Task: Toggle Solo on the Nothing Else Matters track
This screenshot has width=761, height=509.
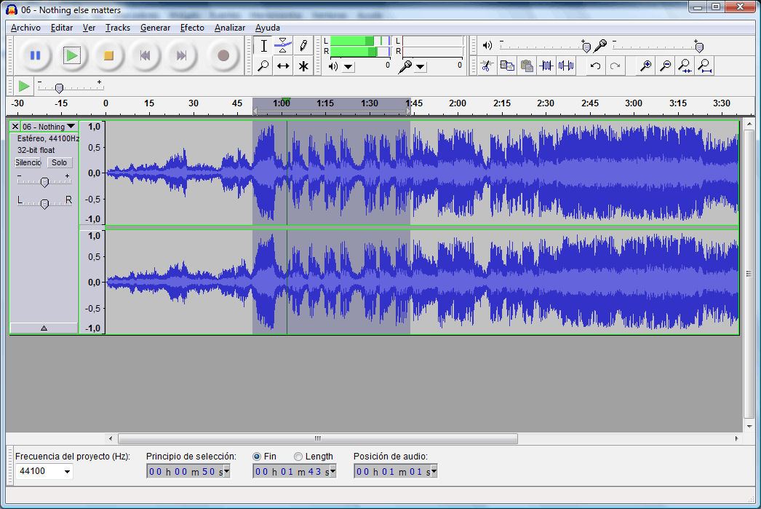Action: coord(59,162)
